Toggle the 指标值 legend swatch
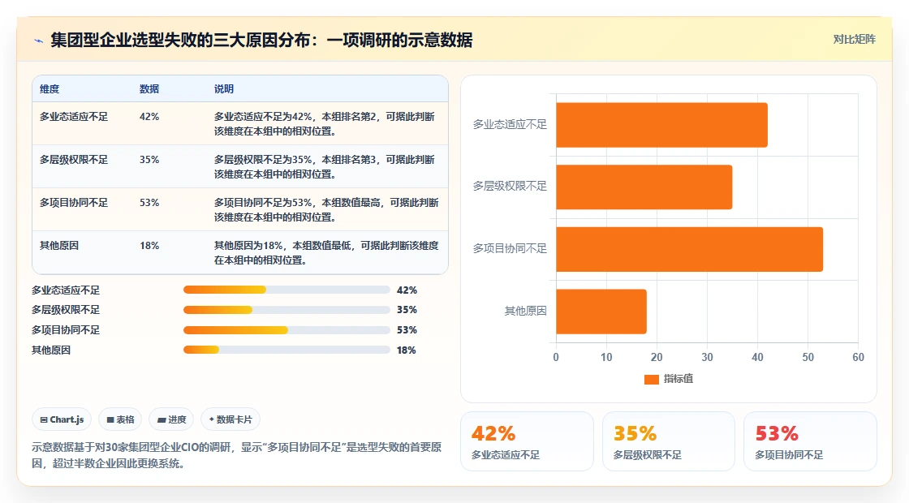The width and height of the screenshot is (909, 503). pyautogui.click(x=652, y=379)
